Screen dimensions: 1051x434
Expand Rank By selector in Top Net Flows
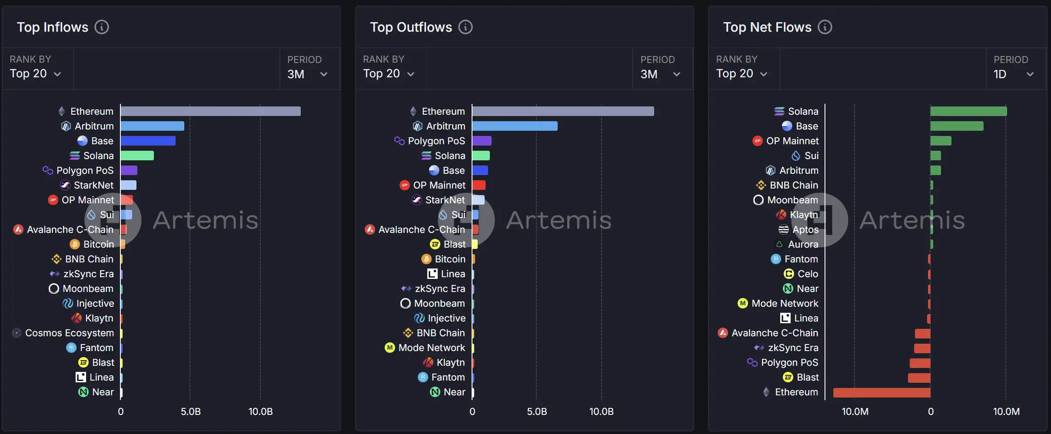(x=742, y=74)
